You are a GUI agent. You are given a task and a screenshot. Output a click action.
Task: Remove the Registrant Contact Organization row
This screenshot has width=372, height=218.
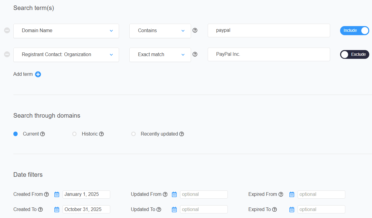[7, 55]
